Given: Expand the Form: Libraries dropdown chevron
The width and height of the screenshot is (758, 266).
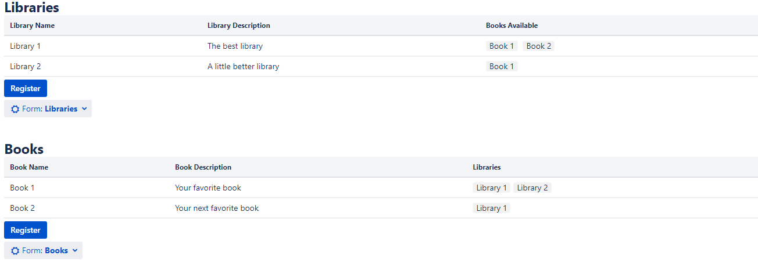Looking at the screenshot, I should pyautogui.click(x=84, y=109).
